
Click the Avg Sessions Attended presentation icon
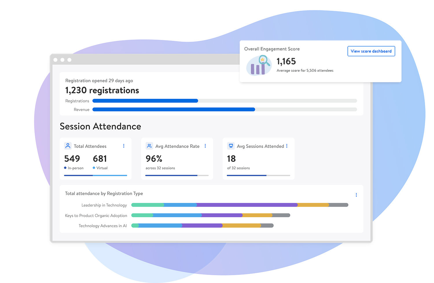231,146
